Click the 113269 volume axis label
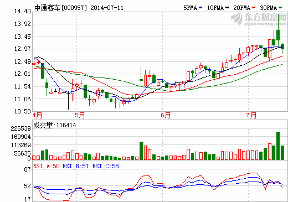 (x=20, y=145)
